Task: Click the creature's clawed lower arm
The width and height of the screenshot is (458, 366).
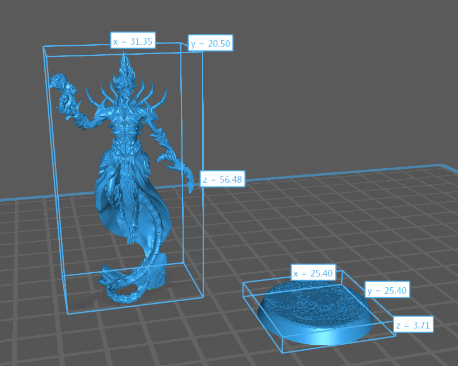Action: [x=175, y=161]
